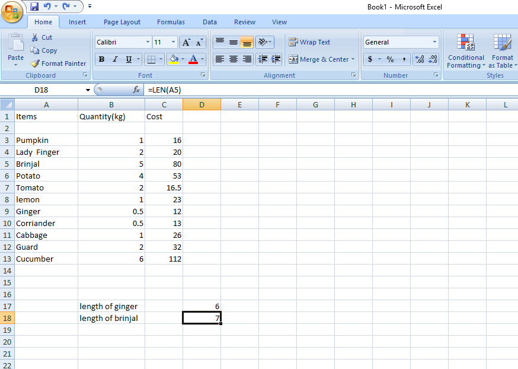Screen dimensions: 518x369
Task: Align text right
Action: point(247,59)
